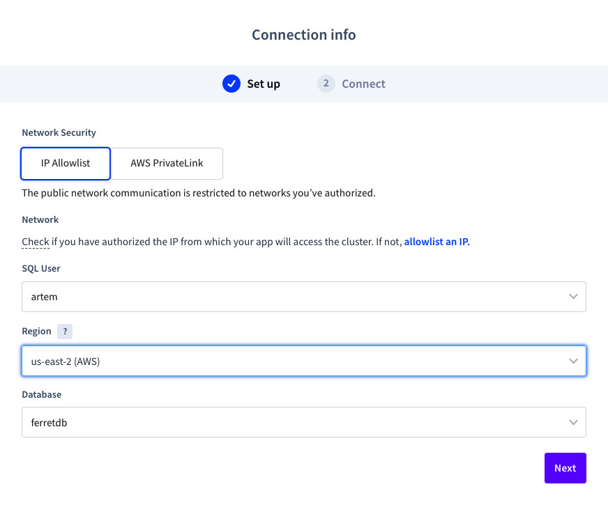Expand the ferretdb Database dropdown
This screenshot has width=608, height=505.
pos(303,422)
